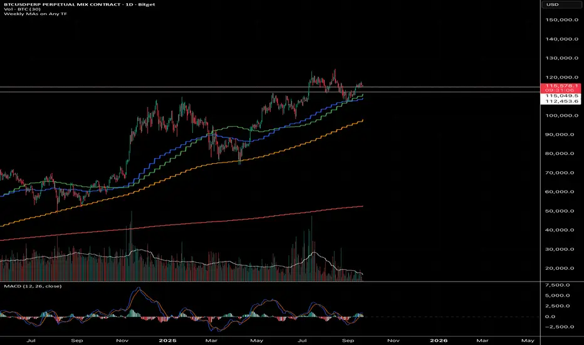Screen dimensions: 584x345
Task: Click the 20,000.0 price scale value
Action: [x=560, y=268]
